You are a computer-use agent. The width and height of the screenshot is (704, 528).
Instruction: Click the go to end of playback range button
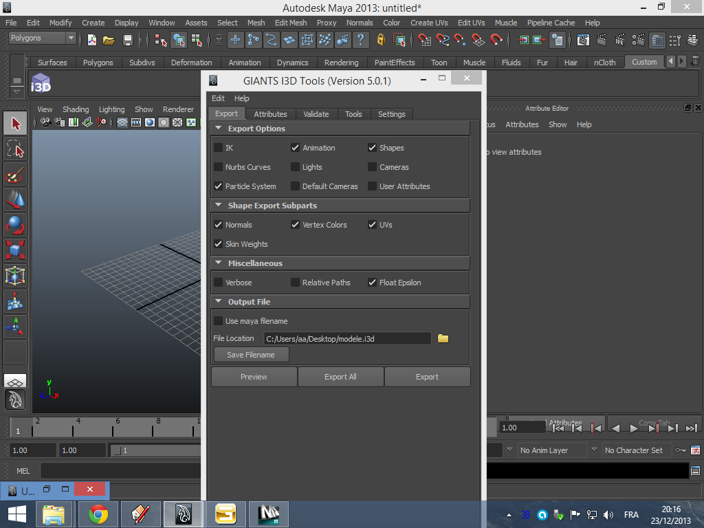click(x=692, y=428)
